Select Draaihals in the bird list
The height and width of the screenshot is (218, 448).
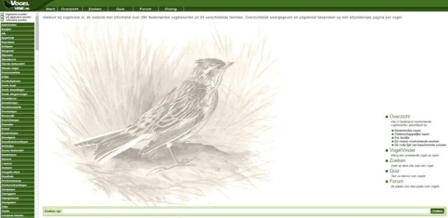click(17, 177)
